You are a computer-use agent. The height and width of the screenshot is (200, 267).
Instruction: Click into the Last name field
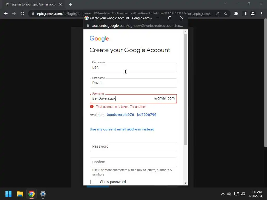click(x=133, y=83)
